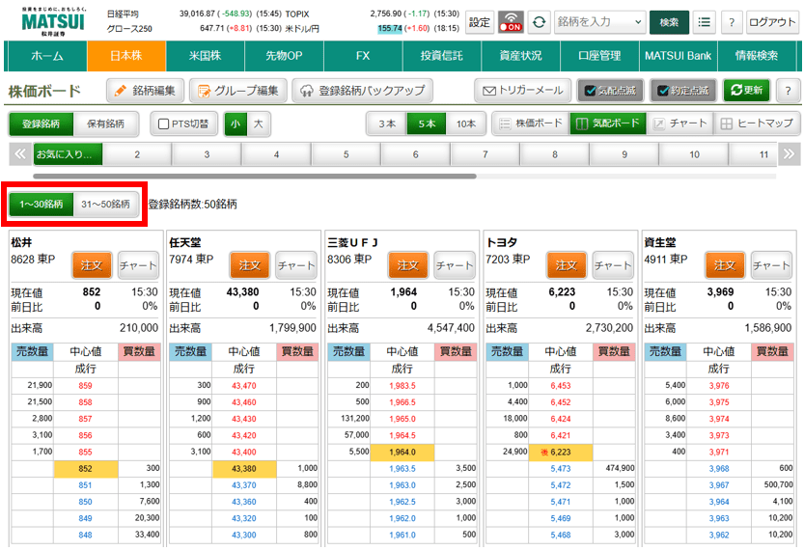The height and width of the screenshot is (550, 804).
Task: Switch to チャート view
Action: (x=679, y=124)
